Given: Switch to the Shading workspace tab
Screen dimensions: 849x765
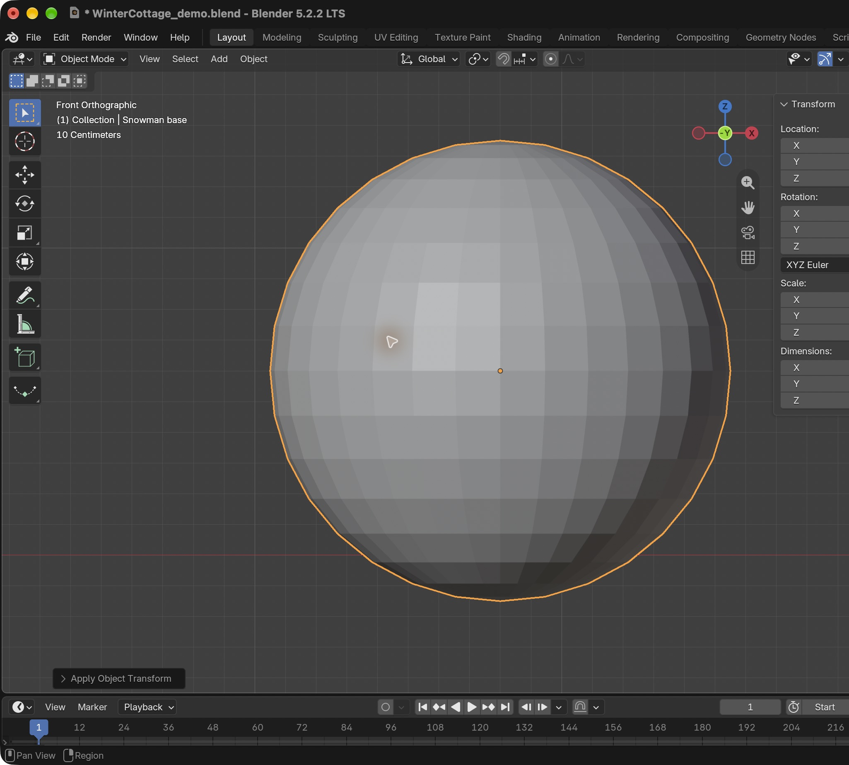Looking at the screenshot, I should (524, 37).
